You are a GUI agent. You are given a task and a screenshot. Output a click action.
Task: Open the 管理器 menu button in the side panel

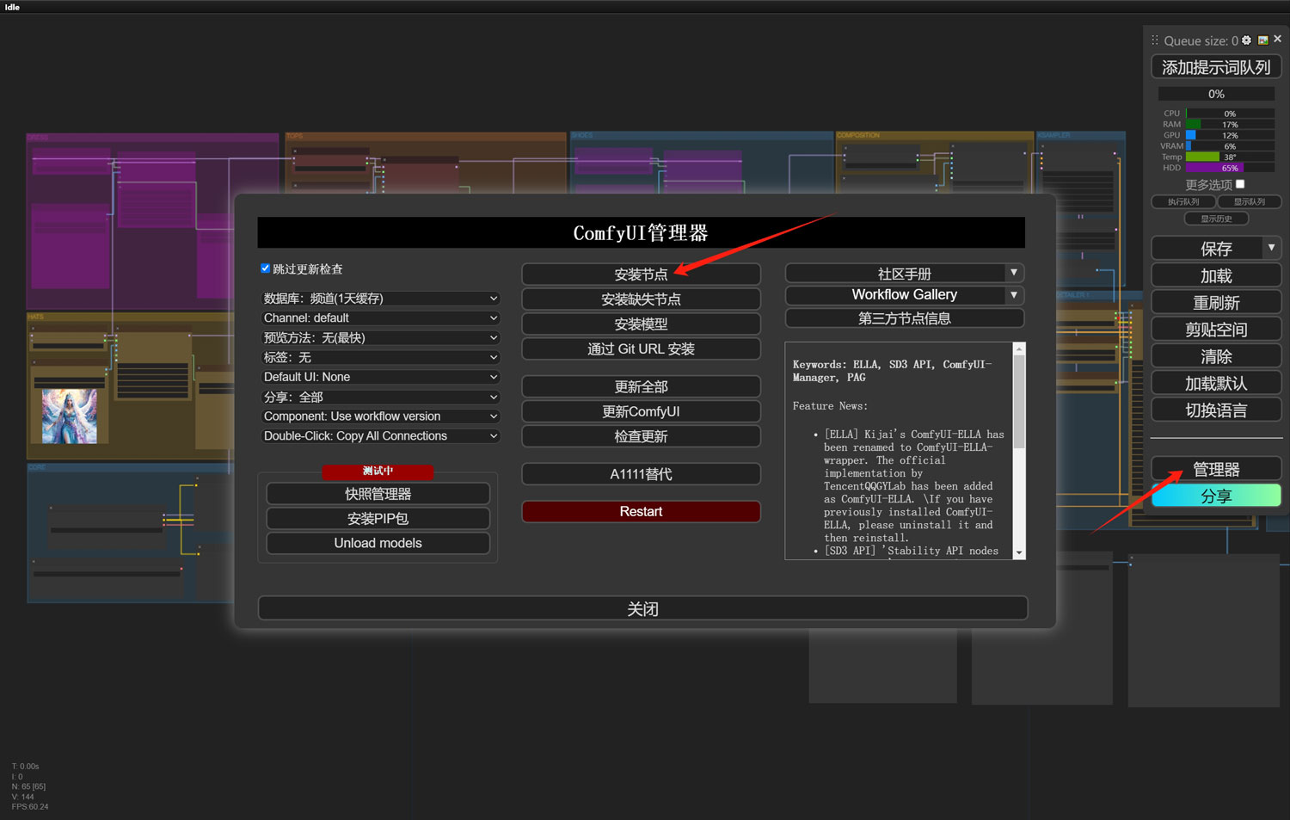tap(1215, 469)
